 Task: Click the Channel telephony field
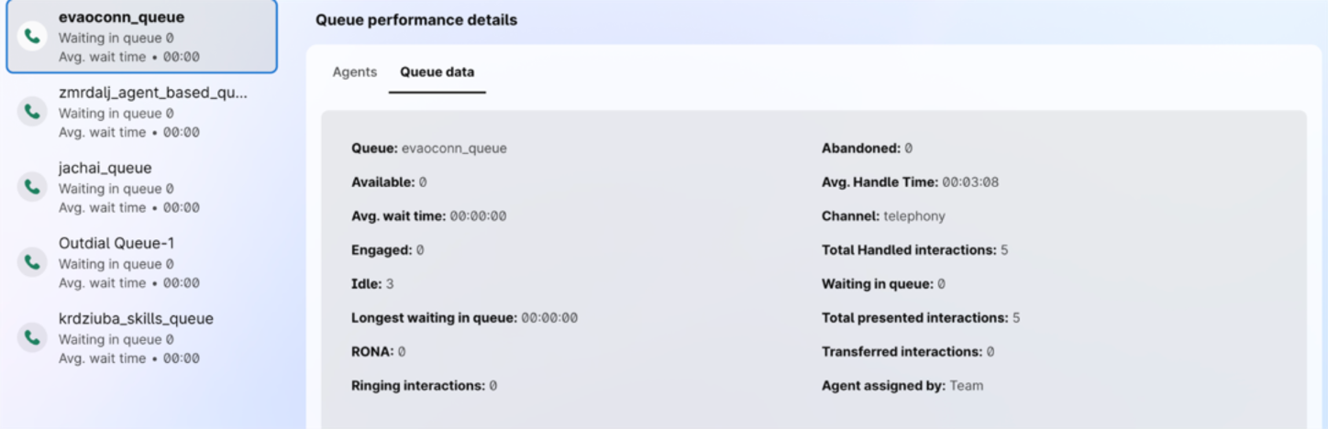click(x=883, y=216)
